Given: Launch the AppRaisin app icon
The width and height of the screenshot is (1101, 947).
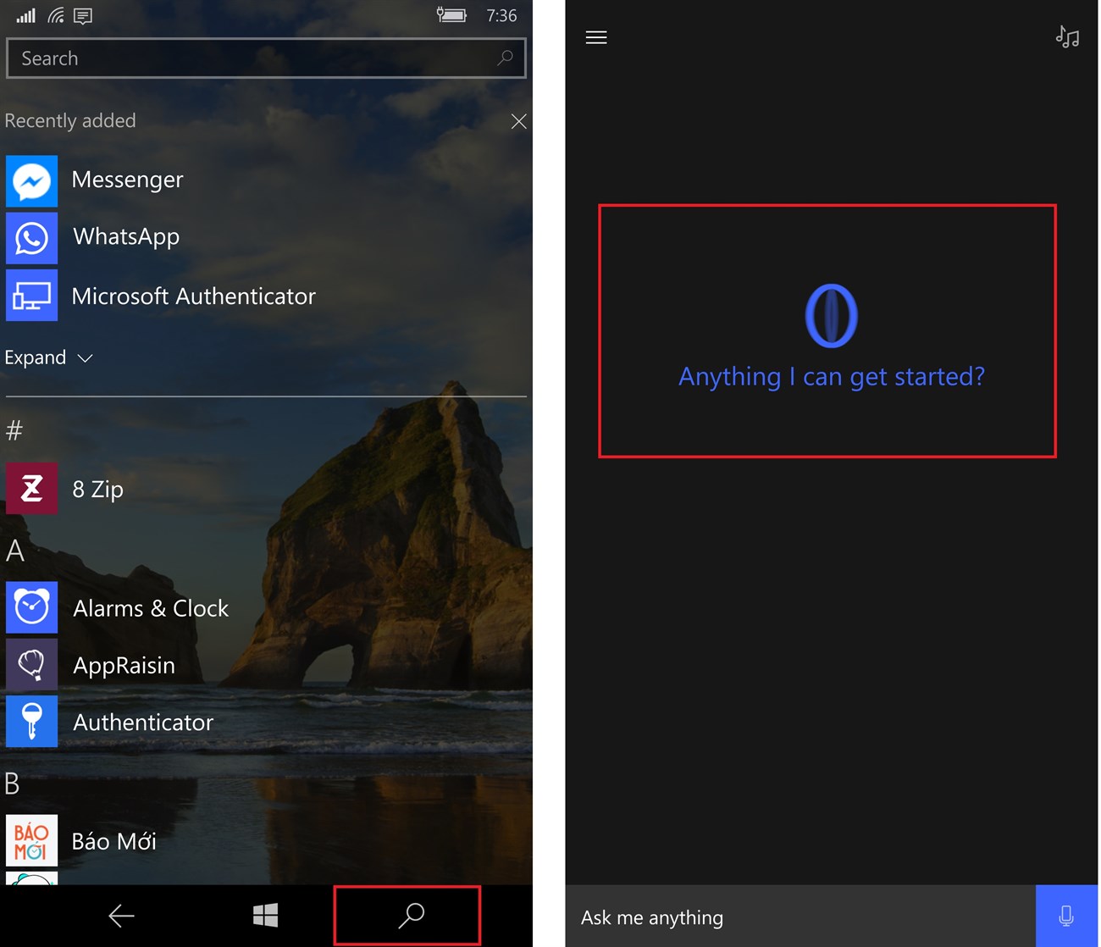Looking at the screenshot, I should click(x=31, y=664).
